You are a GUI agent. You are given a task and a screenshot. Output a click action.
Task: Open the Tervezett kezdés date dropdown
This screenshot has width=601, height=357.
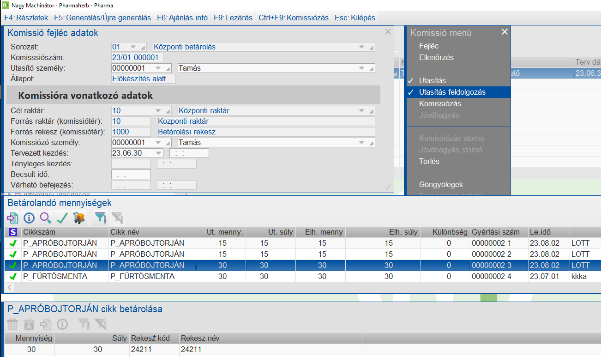pyautogui.click(x=159, y=153)
